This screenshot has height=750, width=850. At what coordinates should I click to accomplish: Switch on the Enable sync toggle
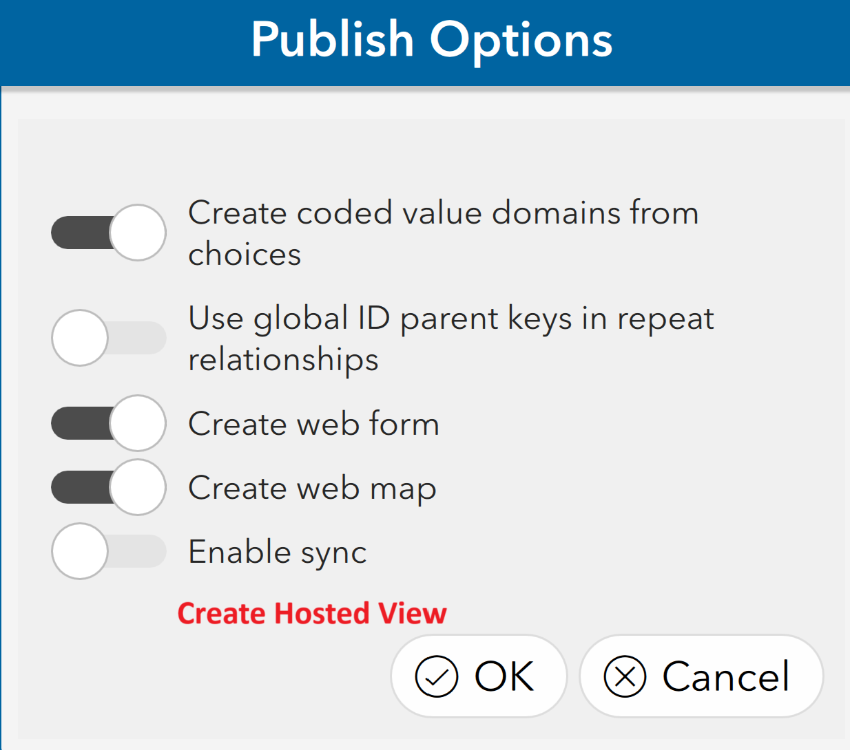(109, 551)
